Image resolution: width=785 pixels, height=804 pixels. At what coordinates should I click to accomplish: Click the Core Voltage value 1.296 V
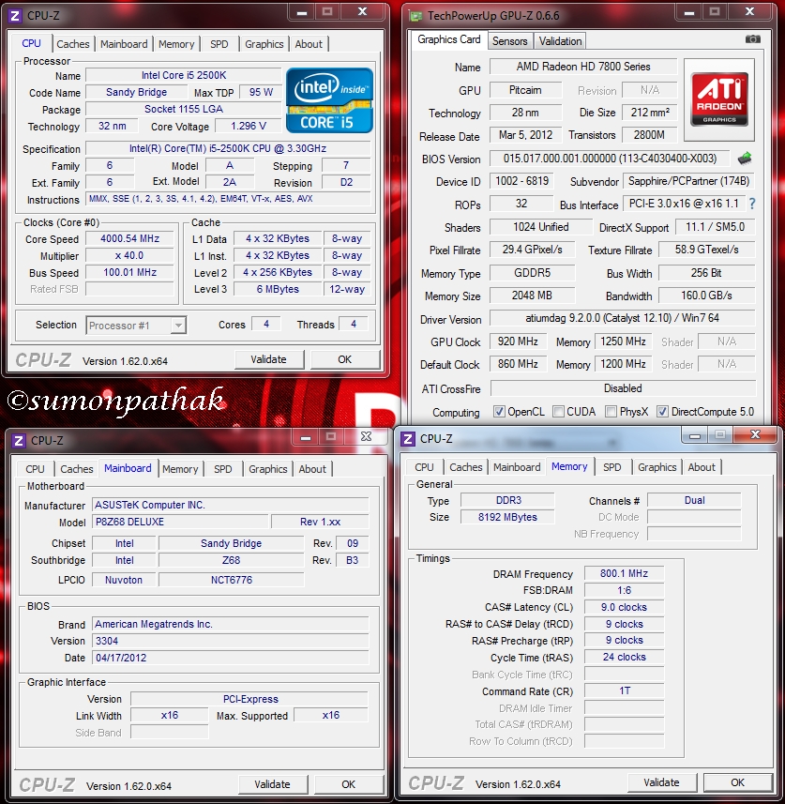(x=249, y=126)
